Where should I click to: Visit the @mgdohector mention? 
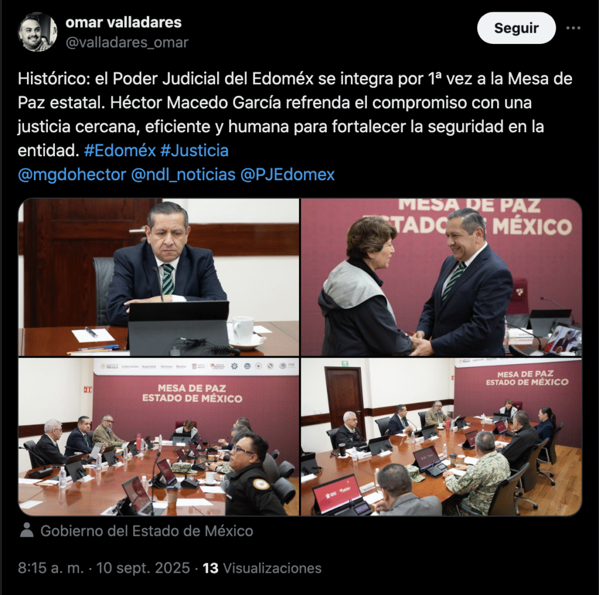coord(72,175)
